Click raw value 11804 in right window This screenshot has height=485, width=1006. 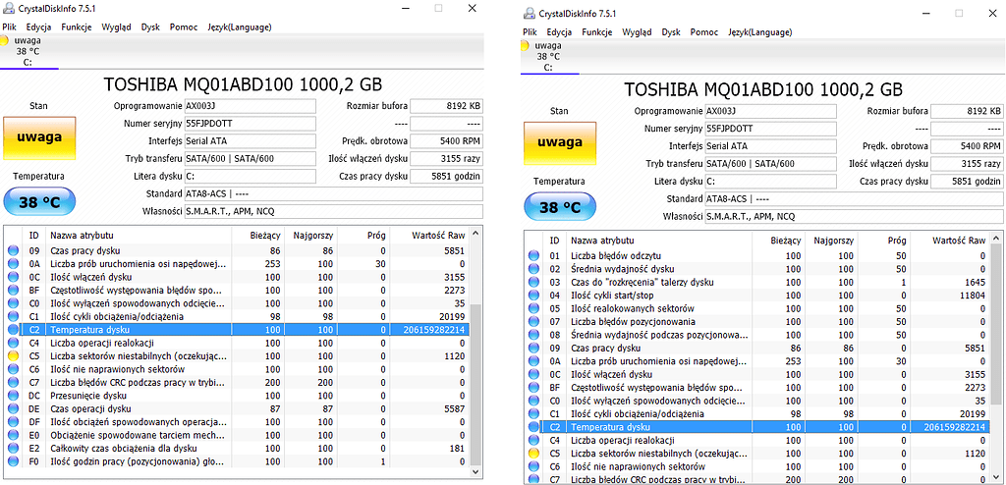(972, 296)
